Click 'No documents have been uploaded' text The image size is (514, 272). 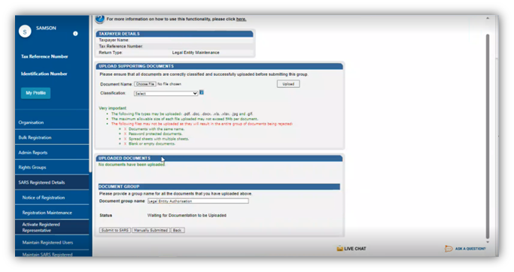(x=132, y=165)
